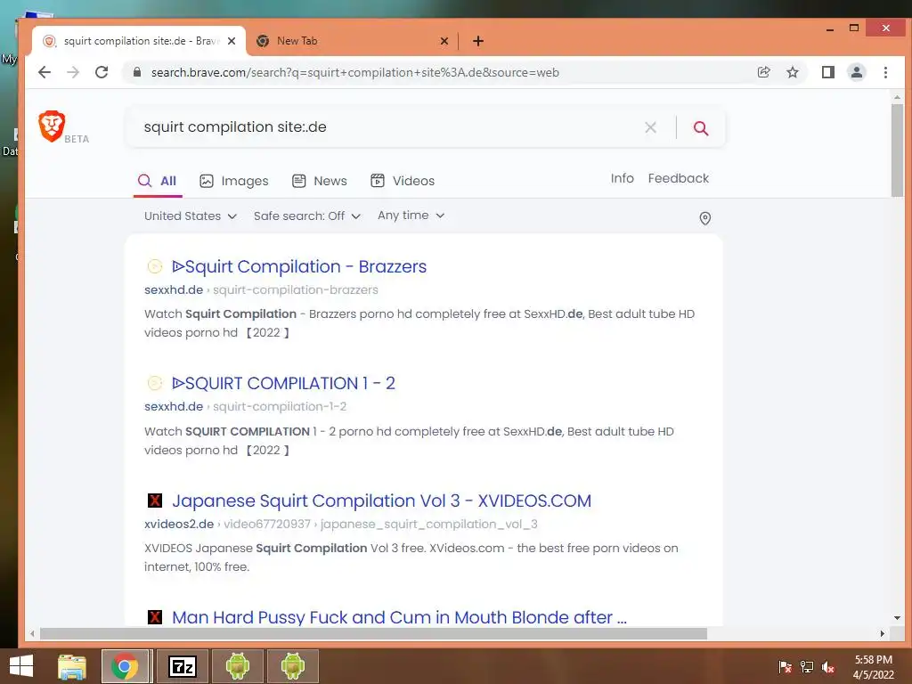Launch File Explorer from the taskbar
The height and width of the screenshot is (684, 912).
72,666
